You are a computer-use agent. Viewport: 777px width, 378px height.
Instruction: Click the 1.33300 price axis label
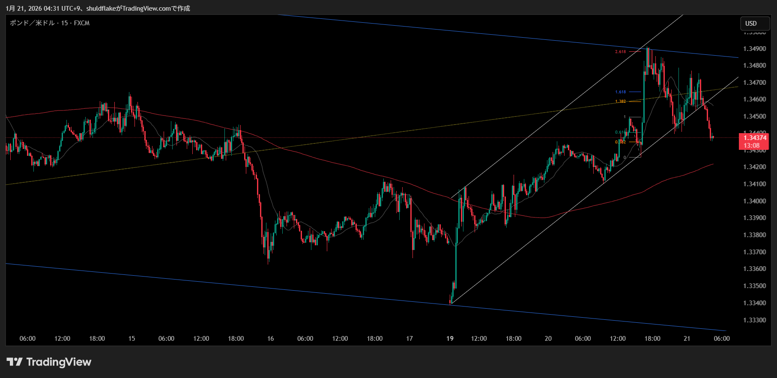[754, 320]
